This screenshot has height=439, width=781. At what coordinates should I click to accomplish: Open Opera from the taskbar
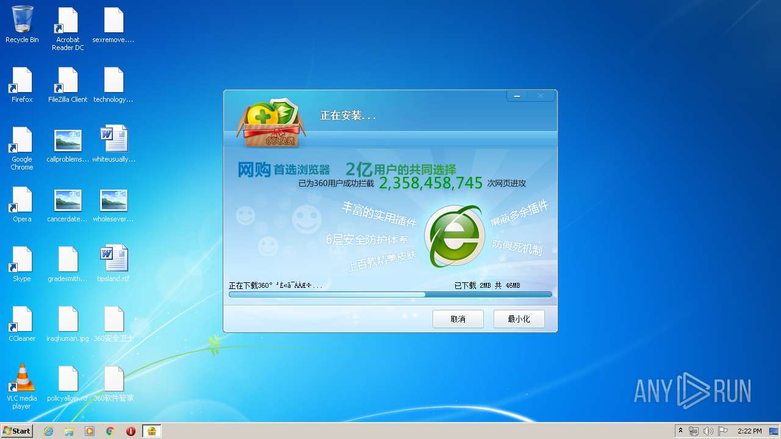click(x=131, y=431)
